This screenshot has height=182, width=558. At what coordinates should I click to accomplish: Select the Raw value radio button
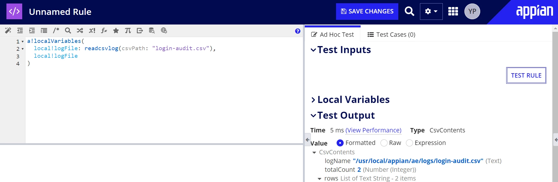384,143
